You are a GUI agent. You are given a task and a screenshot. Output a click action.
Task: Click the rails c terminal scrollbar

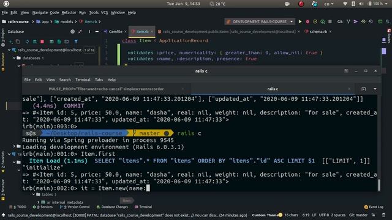[379, 185]
